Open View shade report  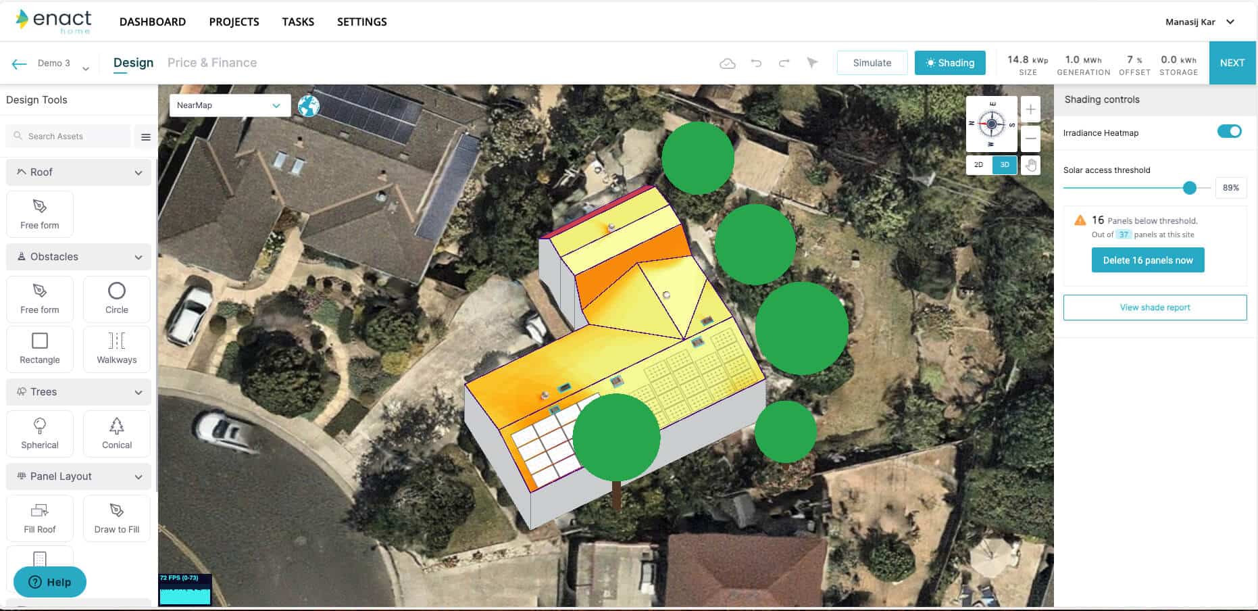coord(1155,308)
